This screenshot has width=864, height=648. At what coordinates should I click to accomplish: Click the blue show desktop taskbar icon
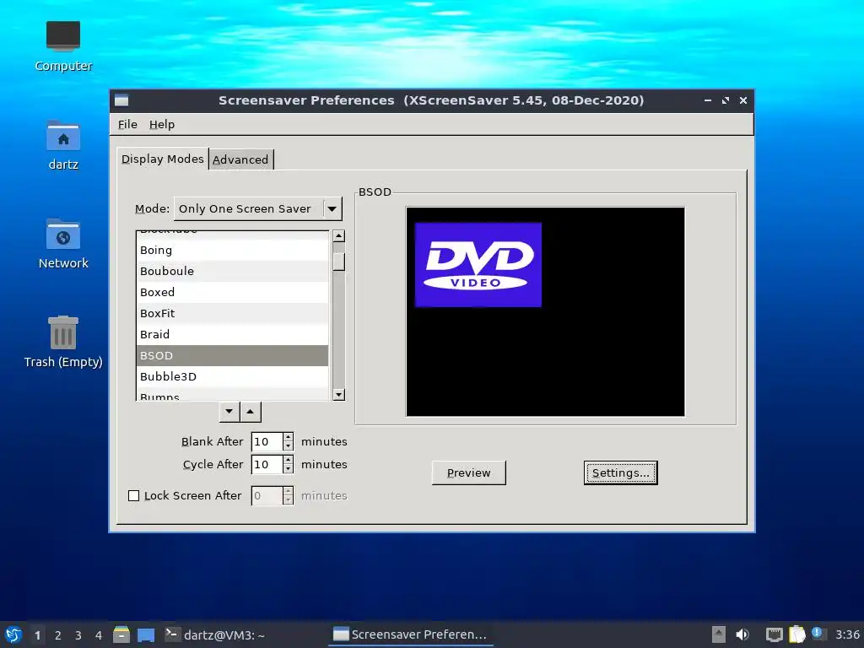point(146,634)
